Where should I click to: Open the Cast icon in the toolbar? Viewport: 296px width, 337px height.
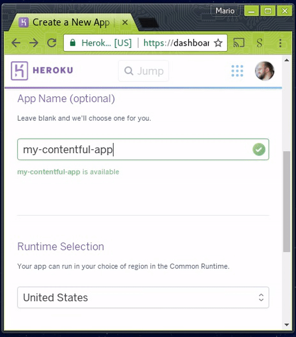(x=239, y=43)
